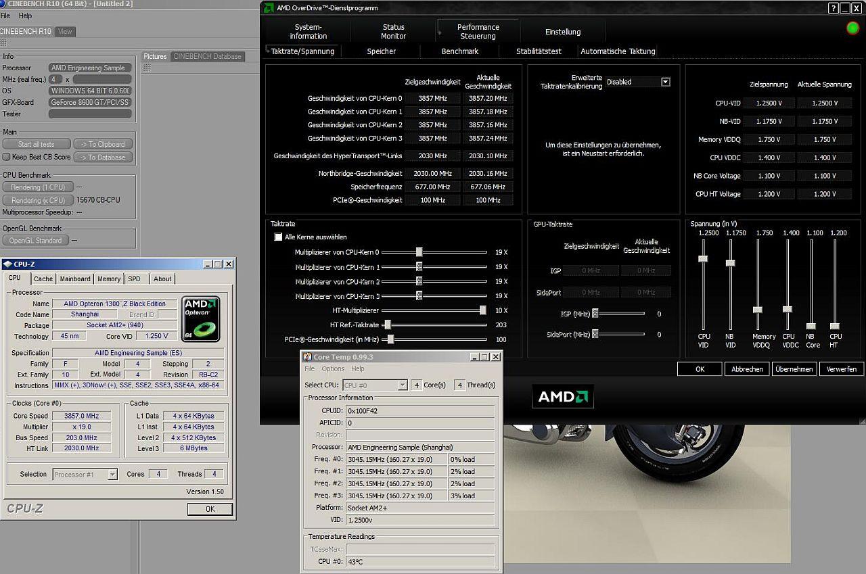Switch to Systeminformation tab in OverDrive
The height and width of the screenshot is (574, 866).
pyautogui.click(x=309, y=32)
